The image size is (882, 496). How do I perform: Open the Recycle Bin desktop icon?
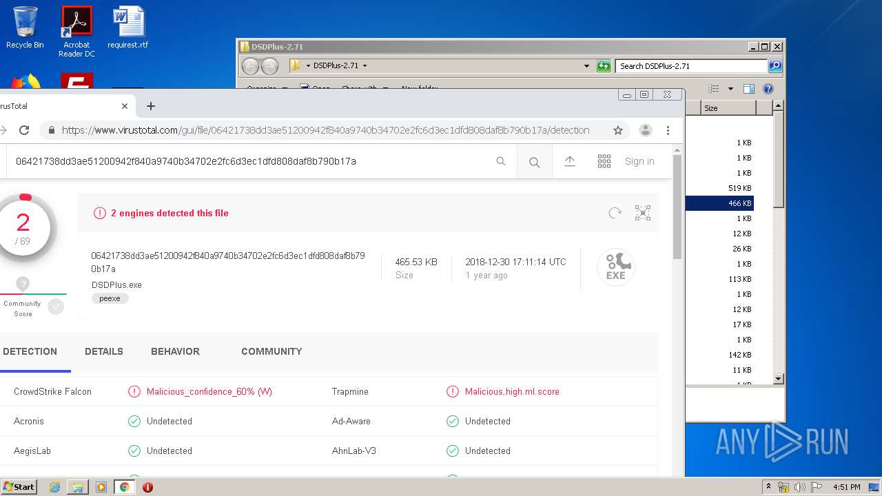25,28
